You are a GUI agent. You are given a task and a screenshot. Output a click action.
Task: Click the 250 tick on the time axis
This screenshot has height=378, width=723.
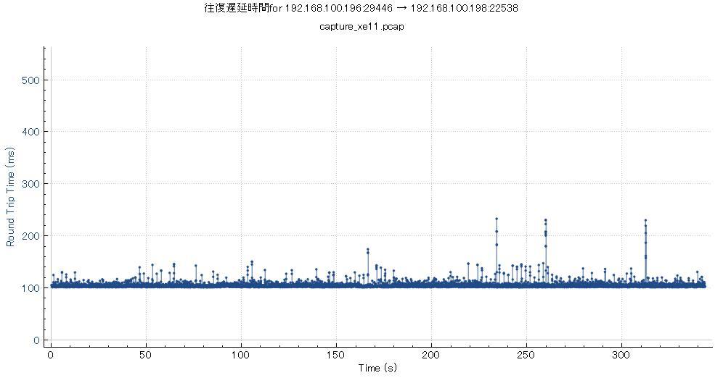click(526, 355)
